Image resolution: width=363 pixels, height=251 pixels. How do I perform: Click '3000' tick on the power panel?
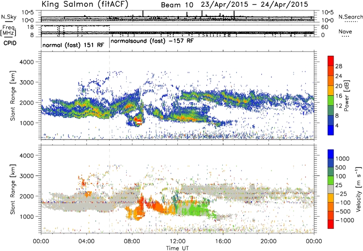click(27, 82)
